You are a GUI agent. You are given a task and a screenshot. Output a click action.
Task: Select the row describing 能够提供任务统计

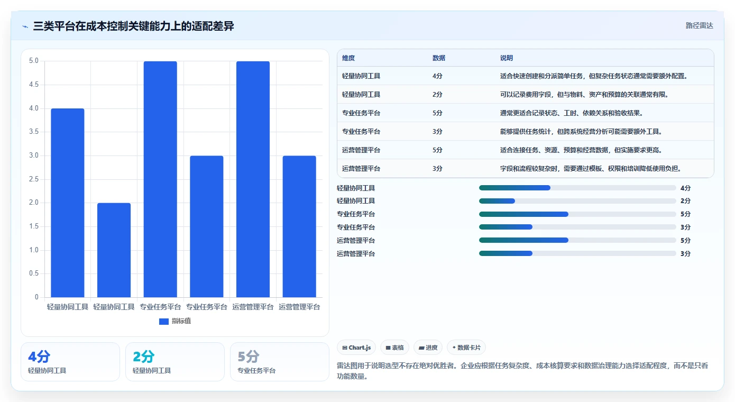click(x=526, y=131)
